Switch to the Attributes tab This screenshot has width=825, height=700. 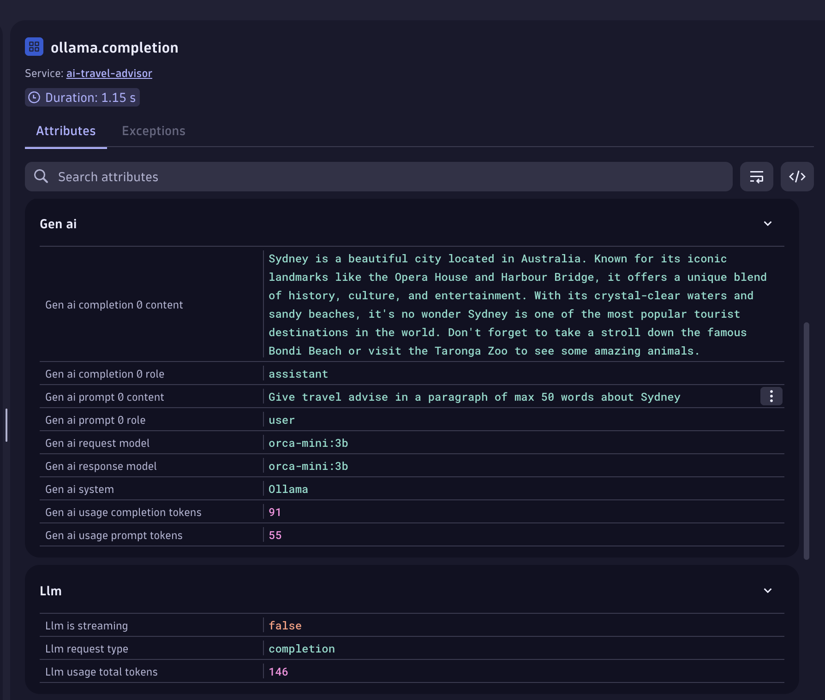[66, 131]
